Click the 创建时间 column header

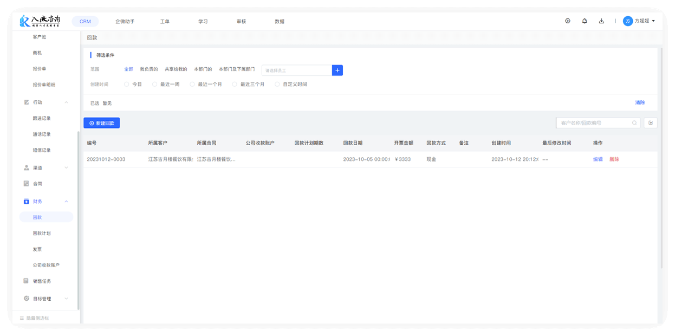tap(501, 143)
